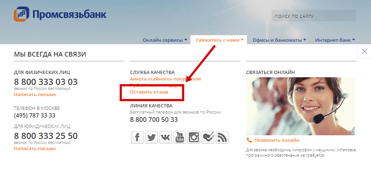Click the Позвонить онлайн link
Viewport: 371px width, 169px height.
277,140
